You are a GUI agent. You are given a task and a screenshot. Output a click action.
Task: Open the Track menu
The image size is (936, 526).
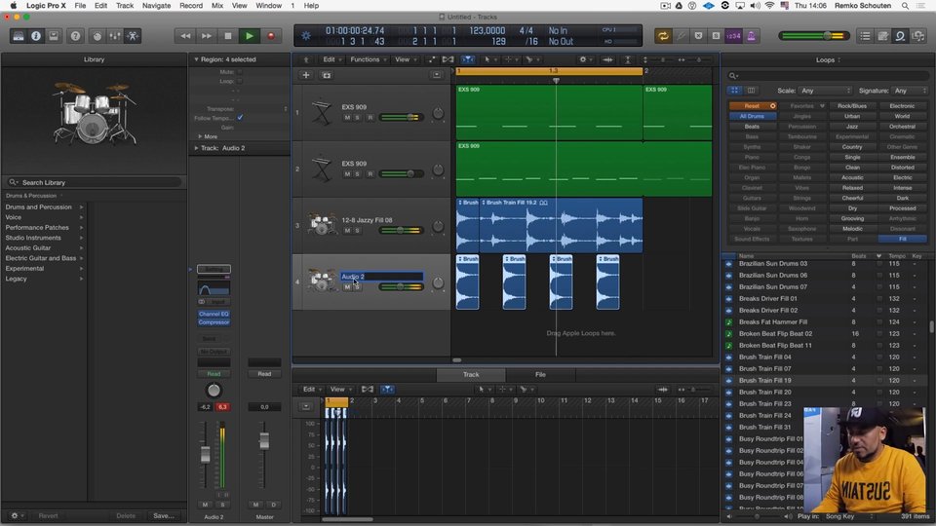pyautogui.click(x=124, y=6)
